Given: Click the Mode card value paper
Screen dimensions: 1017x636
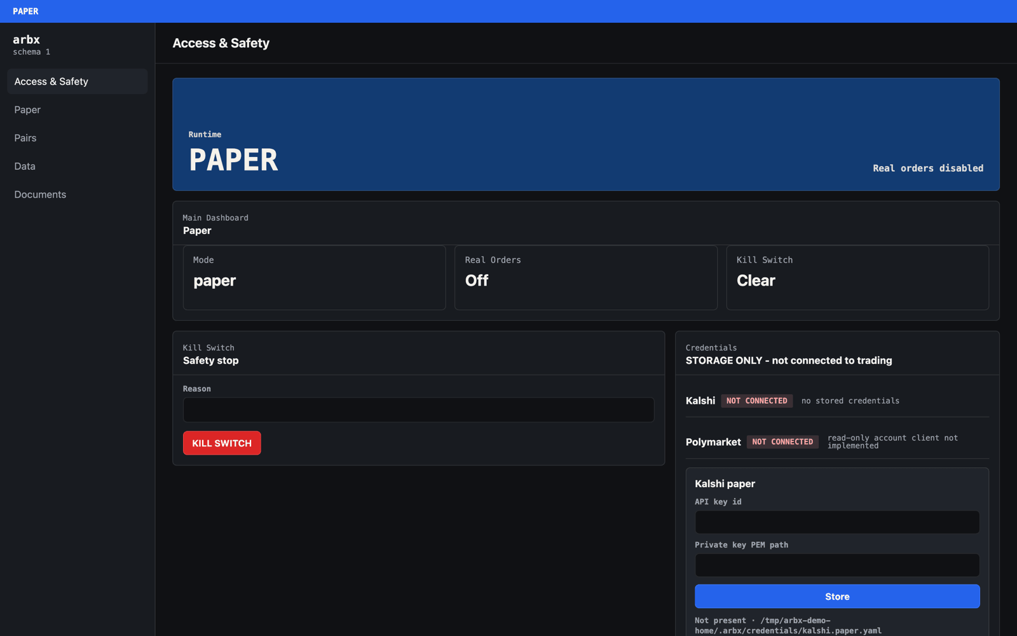Looking at the screenshot, I should point(214,280).
